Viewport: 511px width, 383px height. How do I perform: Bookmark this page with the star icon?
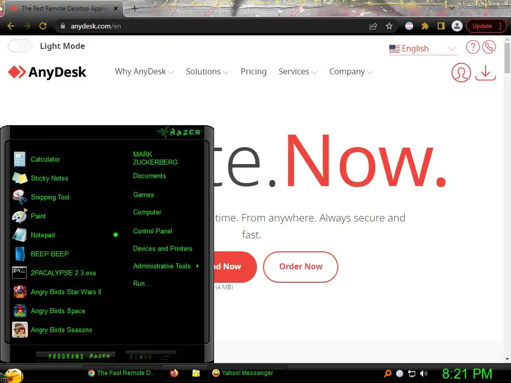click(x=389, y=26)
